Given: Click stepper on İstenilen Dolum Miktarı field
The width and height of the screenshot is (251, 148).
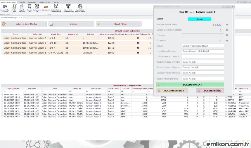Looking at the screenshot, I should coord(223,25).
